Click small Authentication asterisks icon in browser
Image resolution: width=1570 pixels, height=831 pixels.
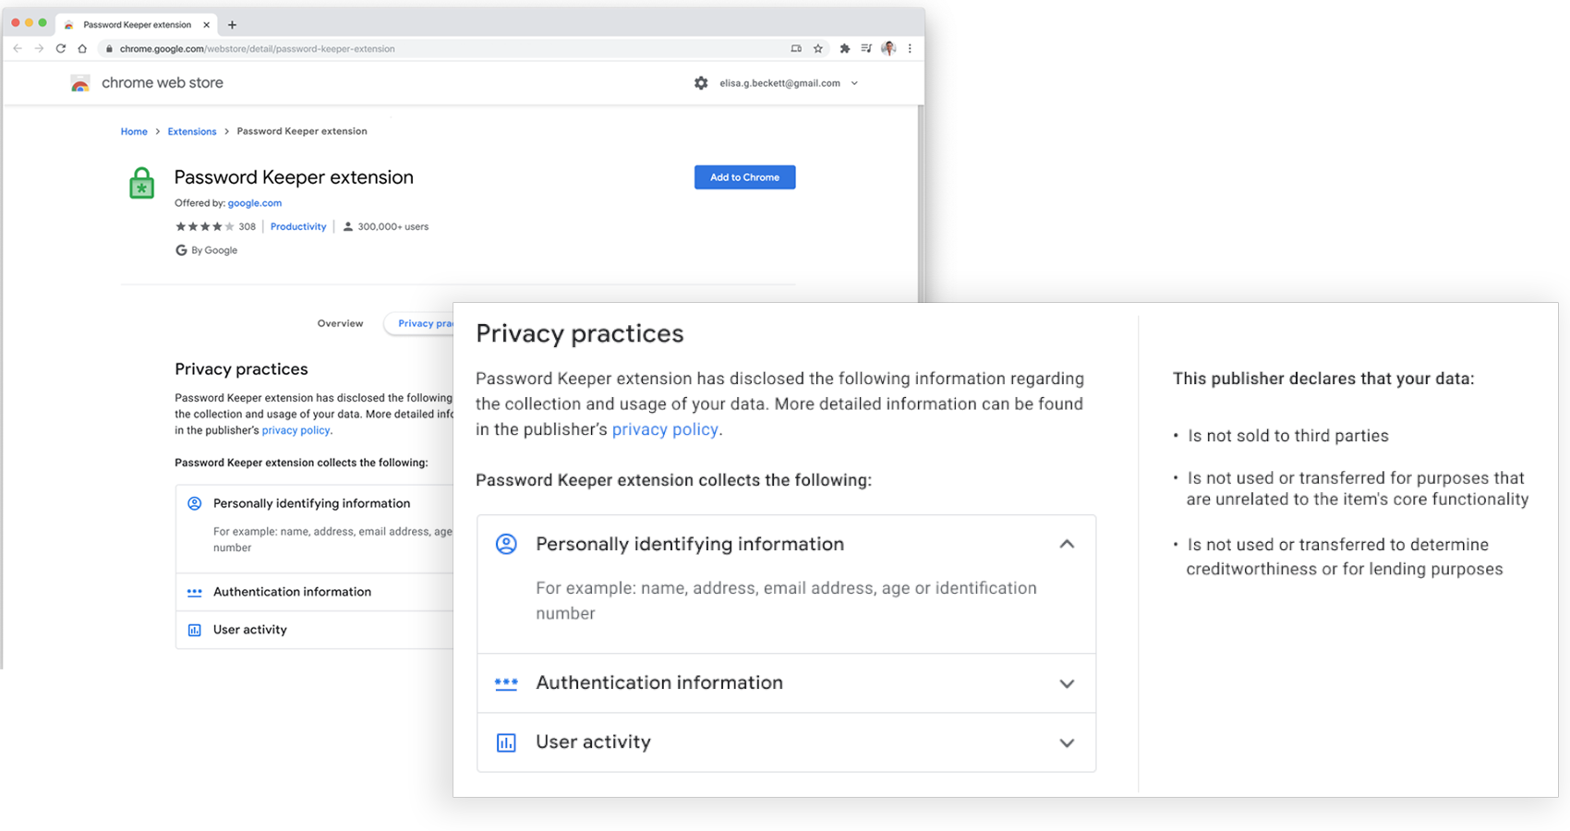(x=195, y=592)
